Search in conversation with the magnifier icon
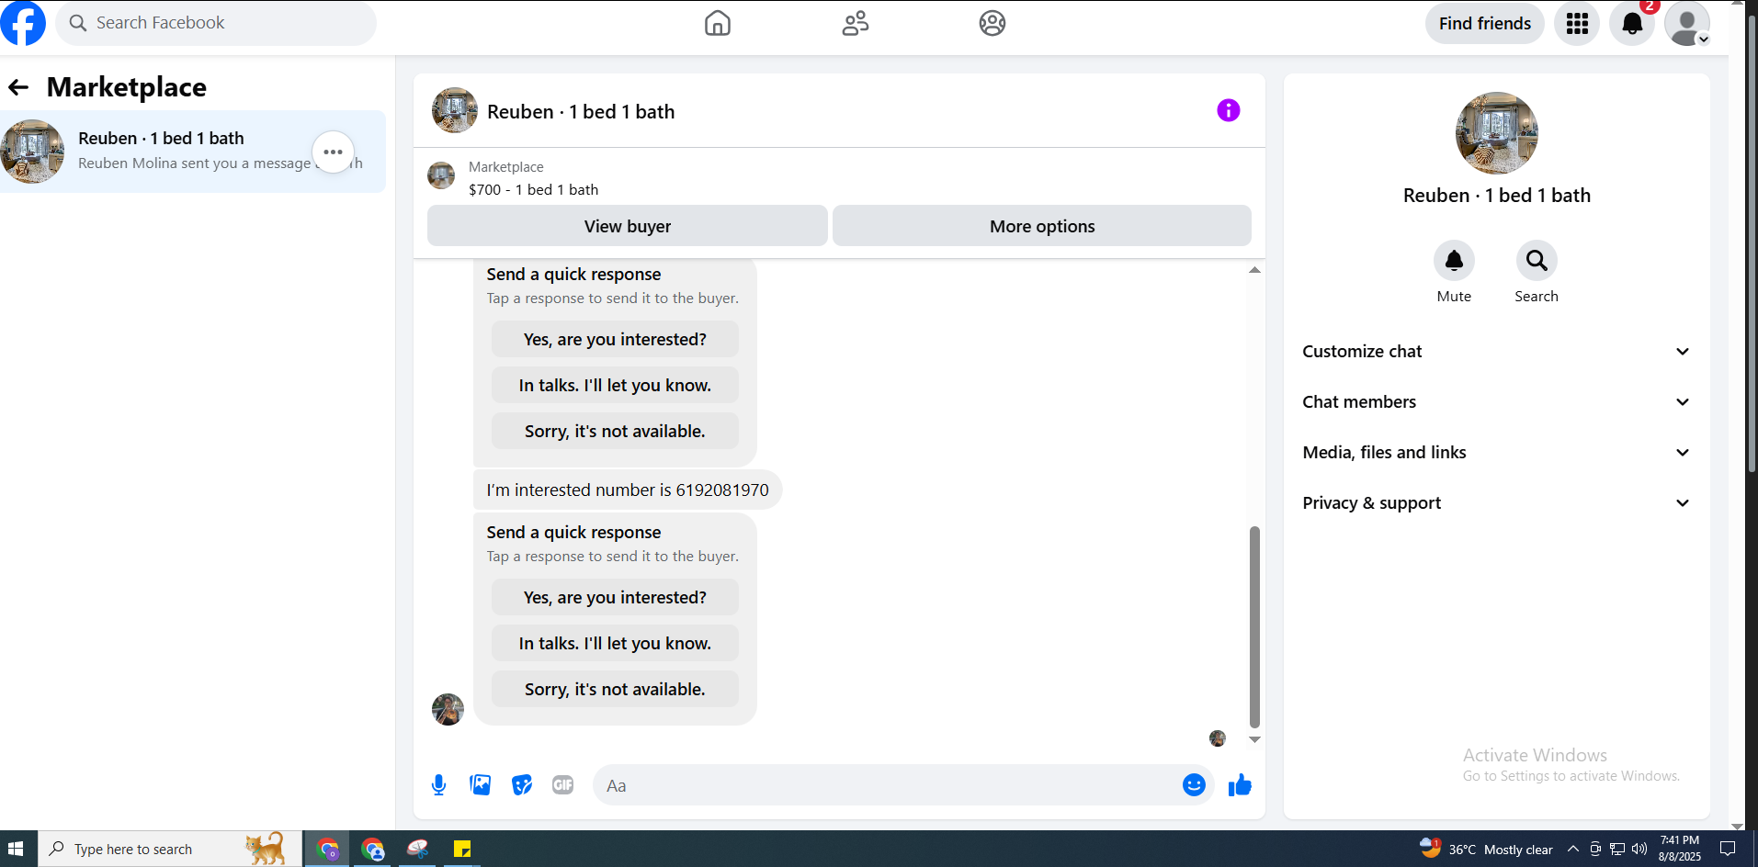1758x867 pixels. (1537, 261)
